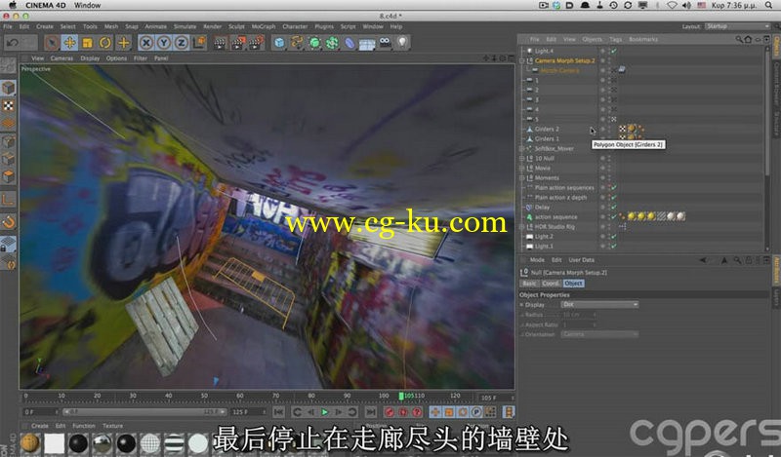Open the deformer capsule icon
Image resolution: width=781 pixels, height=457 pixels.
pyautogui.click(x=349, y=43)
